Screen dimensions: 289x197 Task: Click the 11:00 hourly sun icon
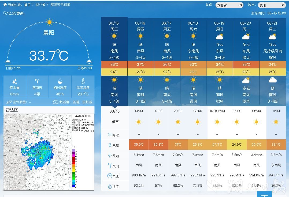coord(276,122)
